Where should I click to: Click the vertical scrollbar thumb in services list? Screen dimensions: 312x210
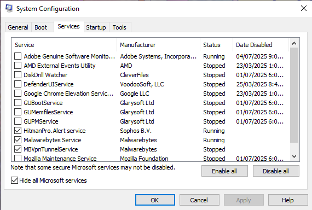tap(294, 95)
